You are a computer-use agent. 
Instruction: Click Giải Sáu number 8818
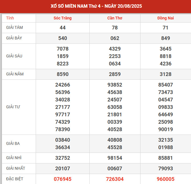[166, 56]
